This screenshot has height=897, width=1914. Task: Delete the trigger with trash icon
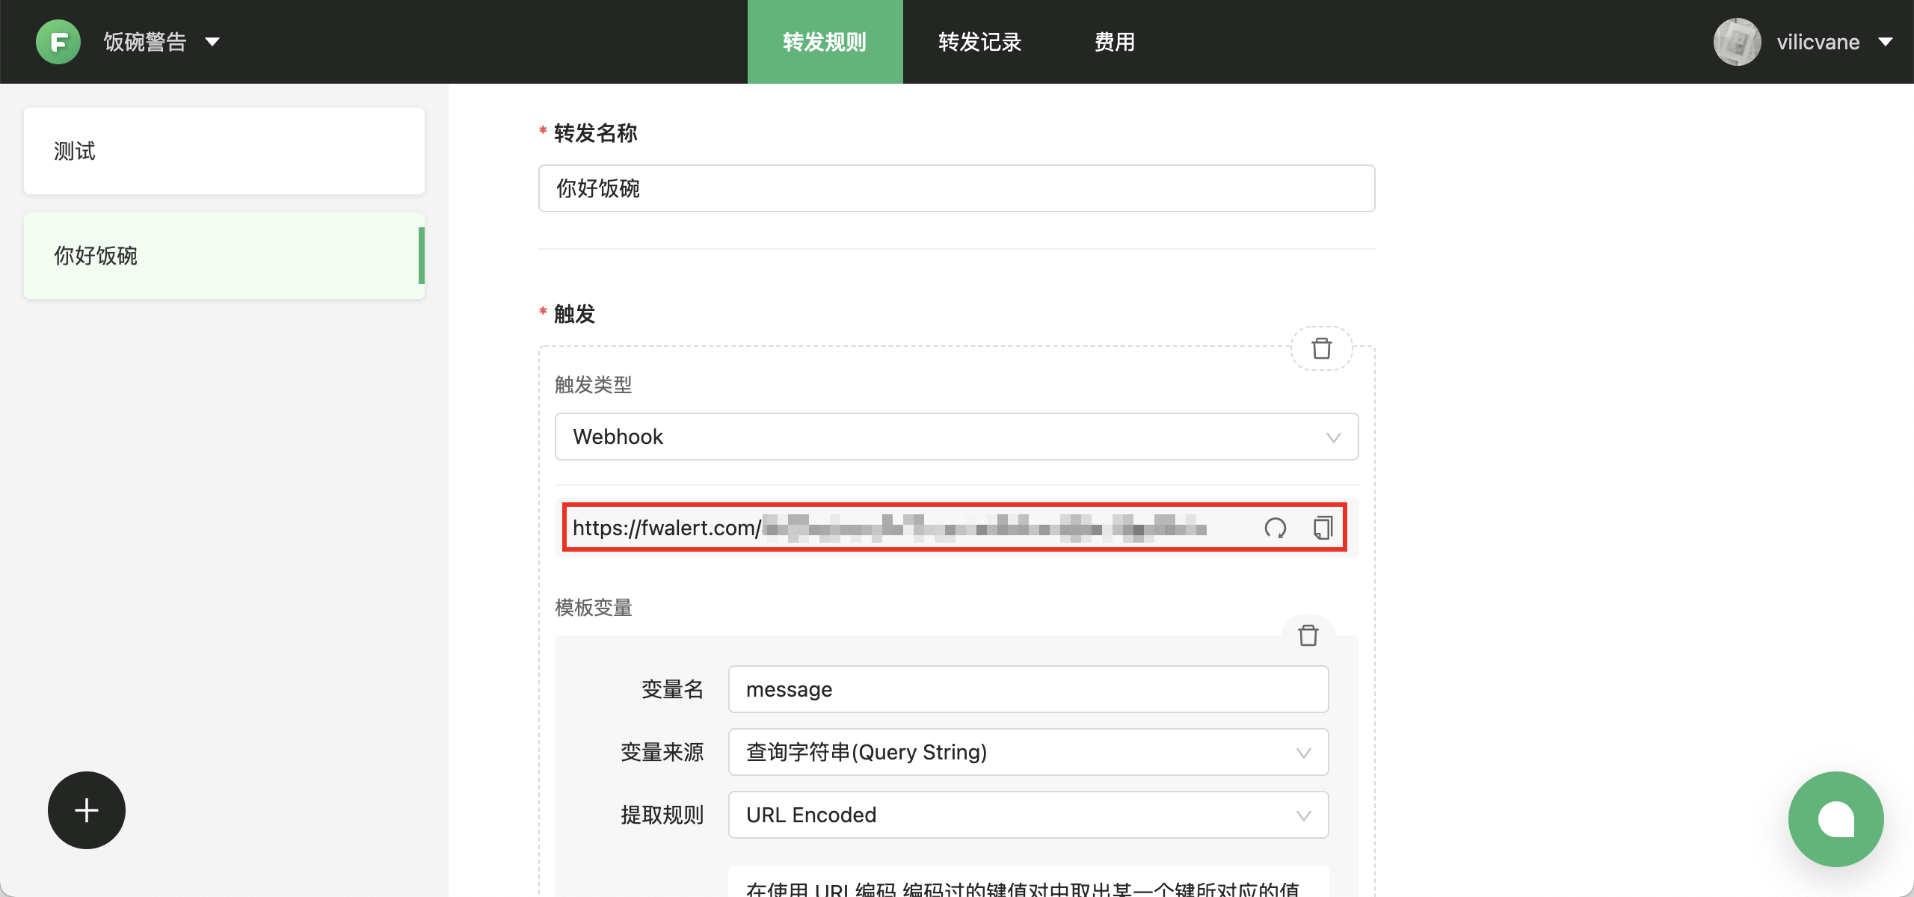[1322, 348]
